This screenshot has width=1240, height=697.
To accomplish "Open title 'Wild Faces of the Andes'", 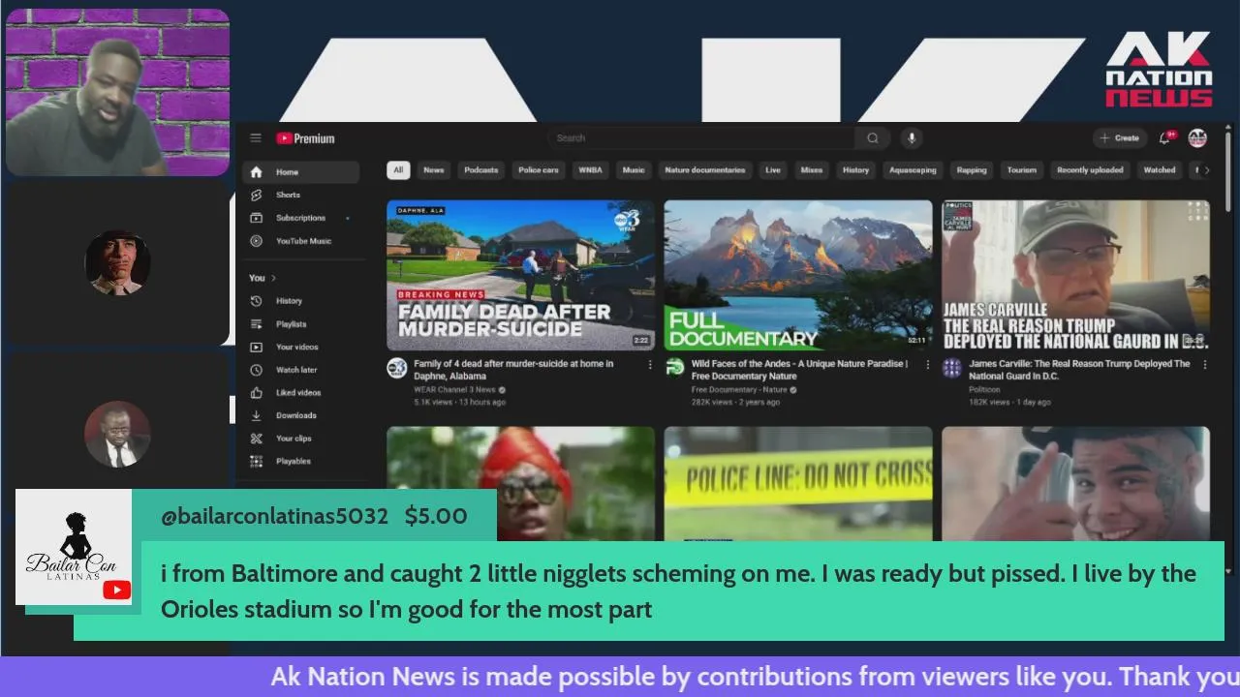I will 799,370.
